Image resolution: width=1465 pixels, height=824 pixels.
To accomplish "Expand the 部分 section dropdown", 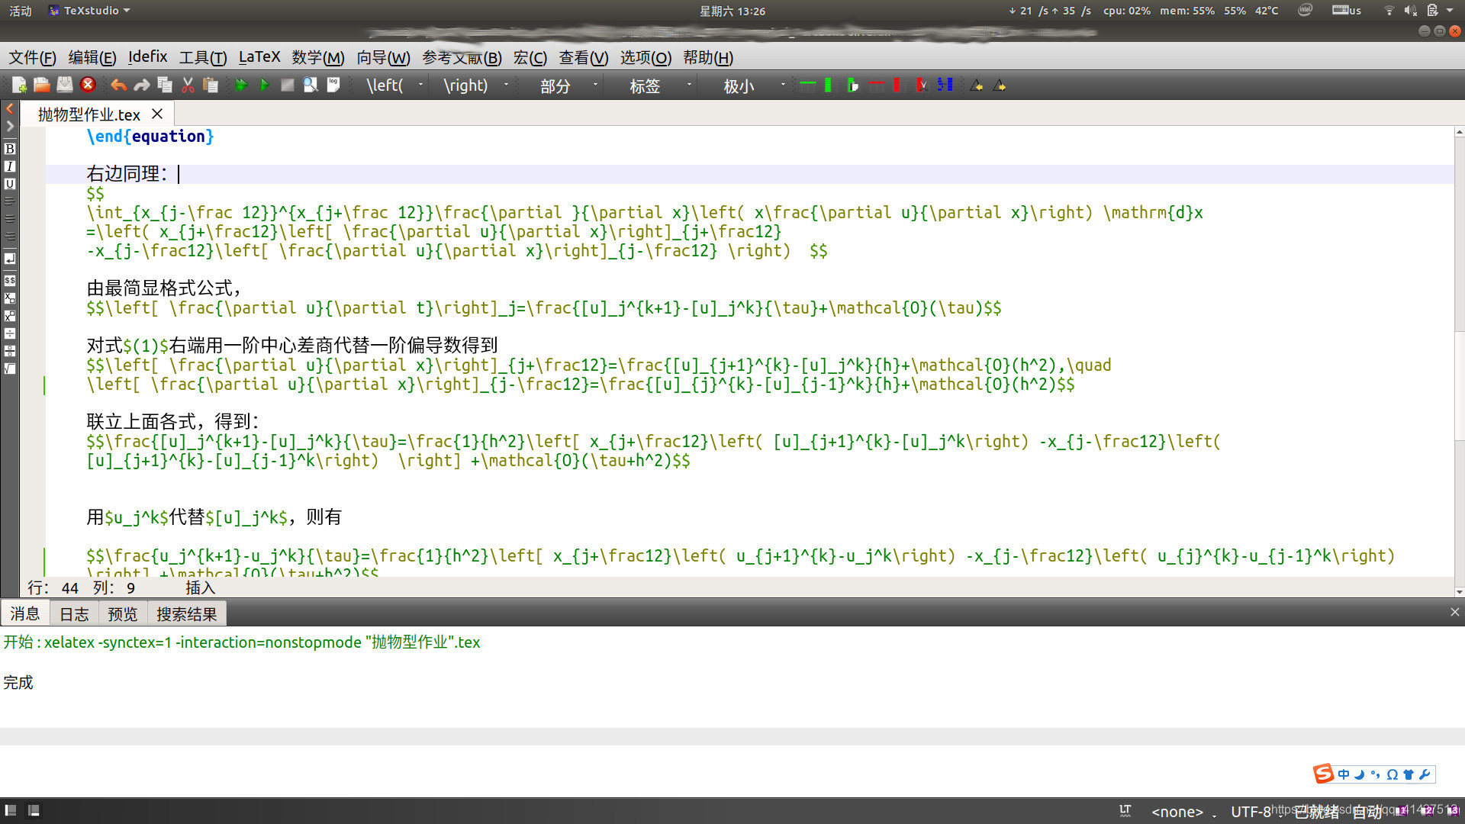I will pyautogui.click(x=595, y=85).
